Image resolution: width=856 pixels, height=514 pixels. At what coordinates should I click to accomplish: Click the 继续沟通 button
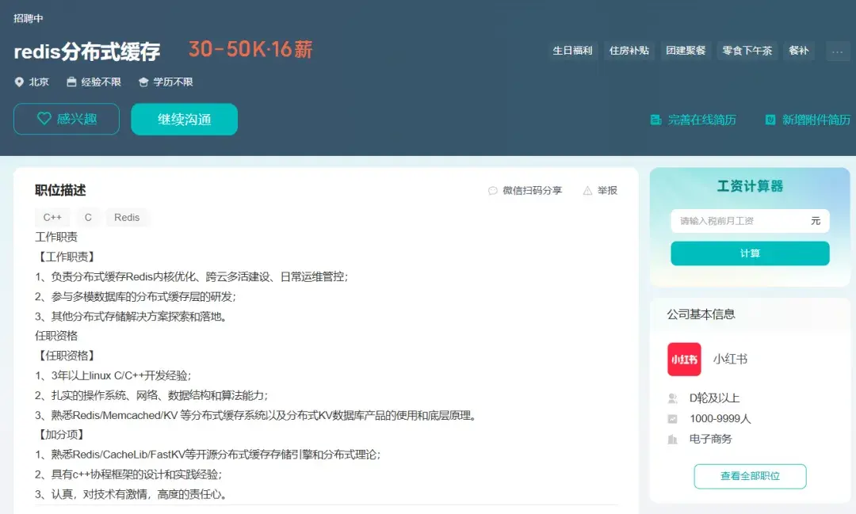pyautogui.click(x=184, y=119)
